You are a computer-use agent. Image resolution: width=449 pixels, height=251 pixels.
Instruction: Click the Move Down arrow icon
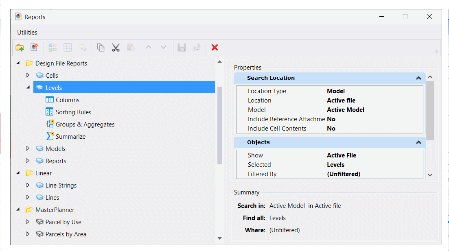tap(164, 47)
